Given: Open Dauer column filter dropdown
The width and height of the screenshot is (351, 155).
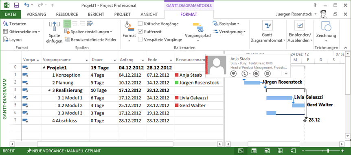Looking at the screenshot, I should tap(114, 60).
